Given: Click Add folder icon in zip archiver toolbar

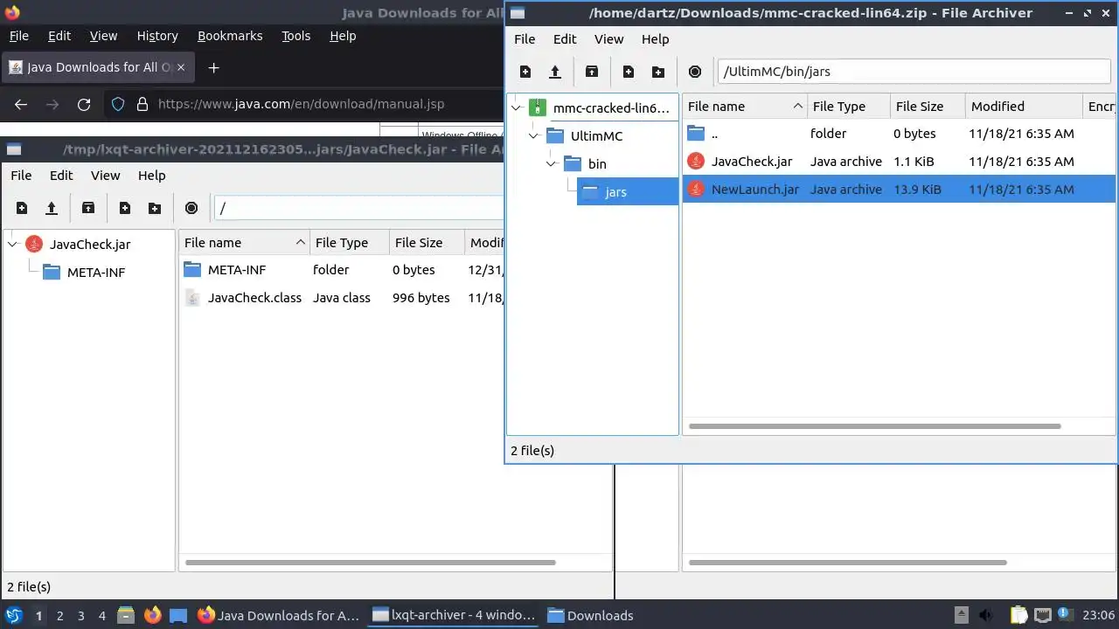Looking at the screenshot, I should [658, 72].
